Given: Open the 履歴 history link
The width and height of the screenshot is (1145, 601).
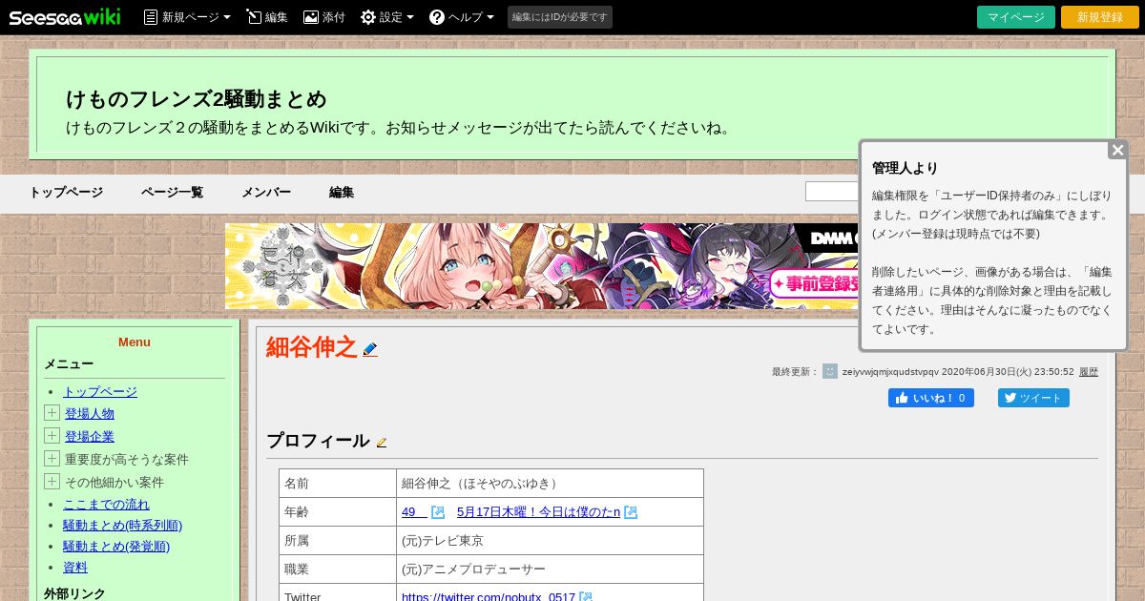Looking at the screenshot, I should [1089, 372].
